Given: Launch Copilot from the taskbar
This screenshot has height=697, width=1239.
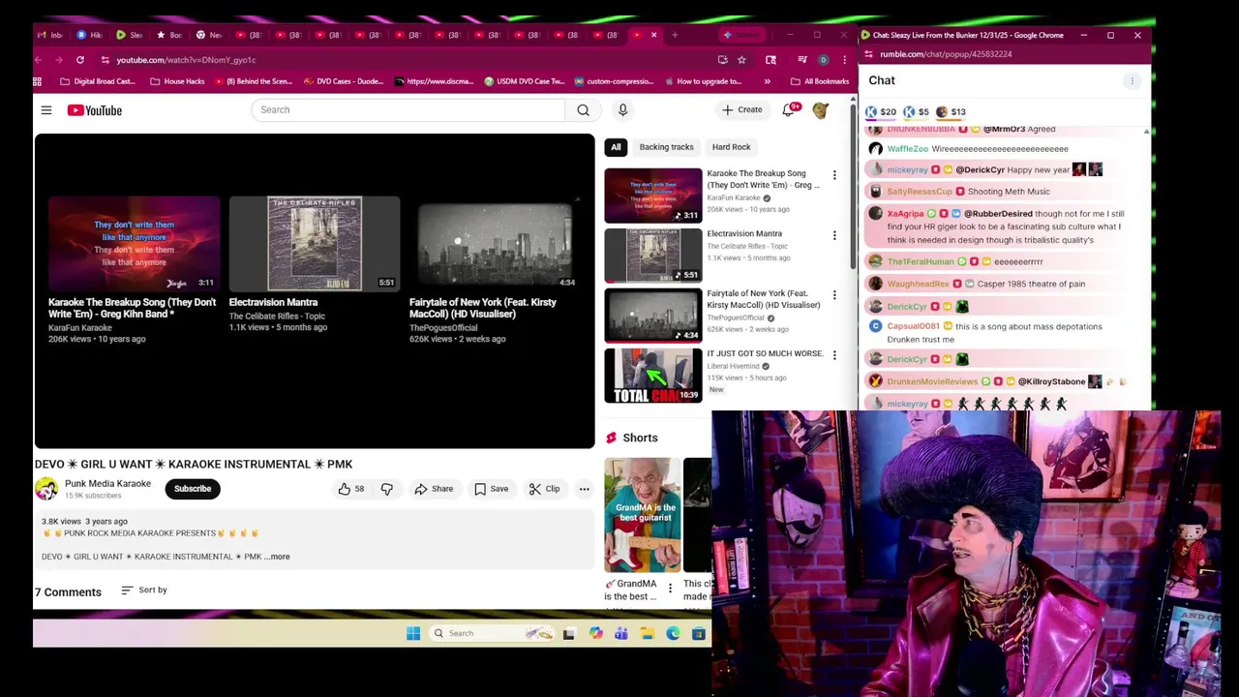Looking at the screenshot, I should [x=595, y=633].
